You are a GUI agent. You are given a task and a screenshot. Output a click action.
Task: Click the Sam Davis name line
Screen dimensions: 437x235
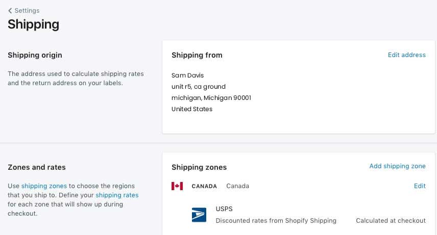coord(187,75)
